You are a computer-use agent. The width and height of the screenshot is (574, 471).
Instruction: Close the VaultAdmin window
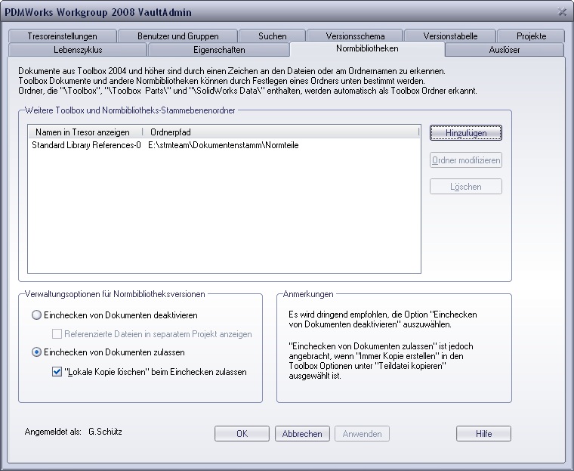click(x=562, y=12)
